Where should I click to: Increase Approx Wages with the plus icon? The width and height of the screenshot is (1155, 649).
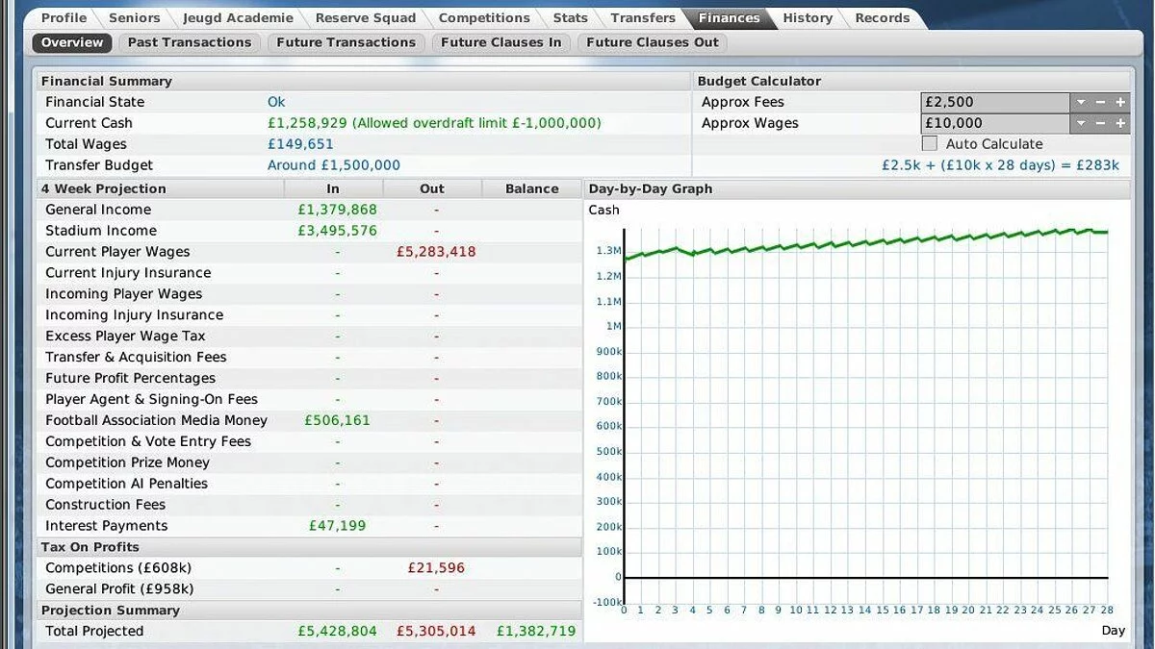(1120, 123)
